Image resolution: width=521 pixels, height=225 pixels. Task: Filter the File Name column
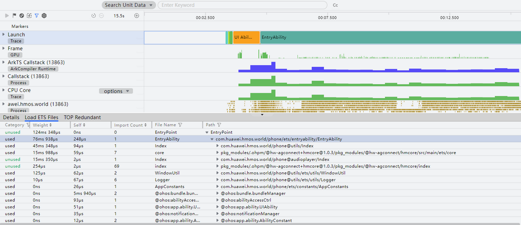coord(180,125)
